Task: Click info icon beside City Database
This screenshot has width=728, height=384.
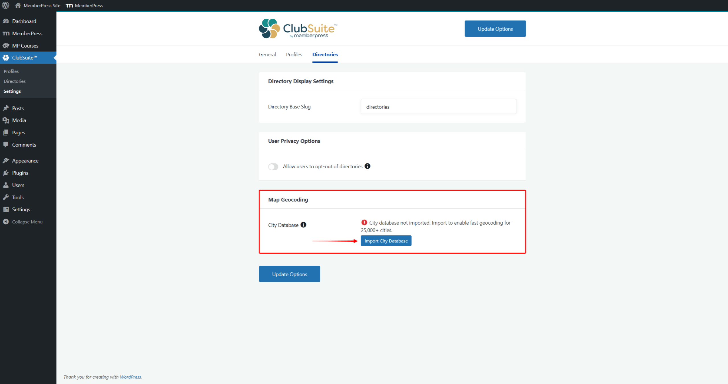Action: point(303,225)
